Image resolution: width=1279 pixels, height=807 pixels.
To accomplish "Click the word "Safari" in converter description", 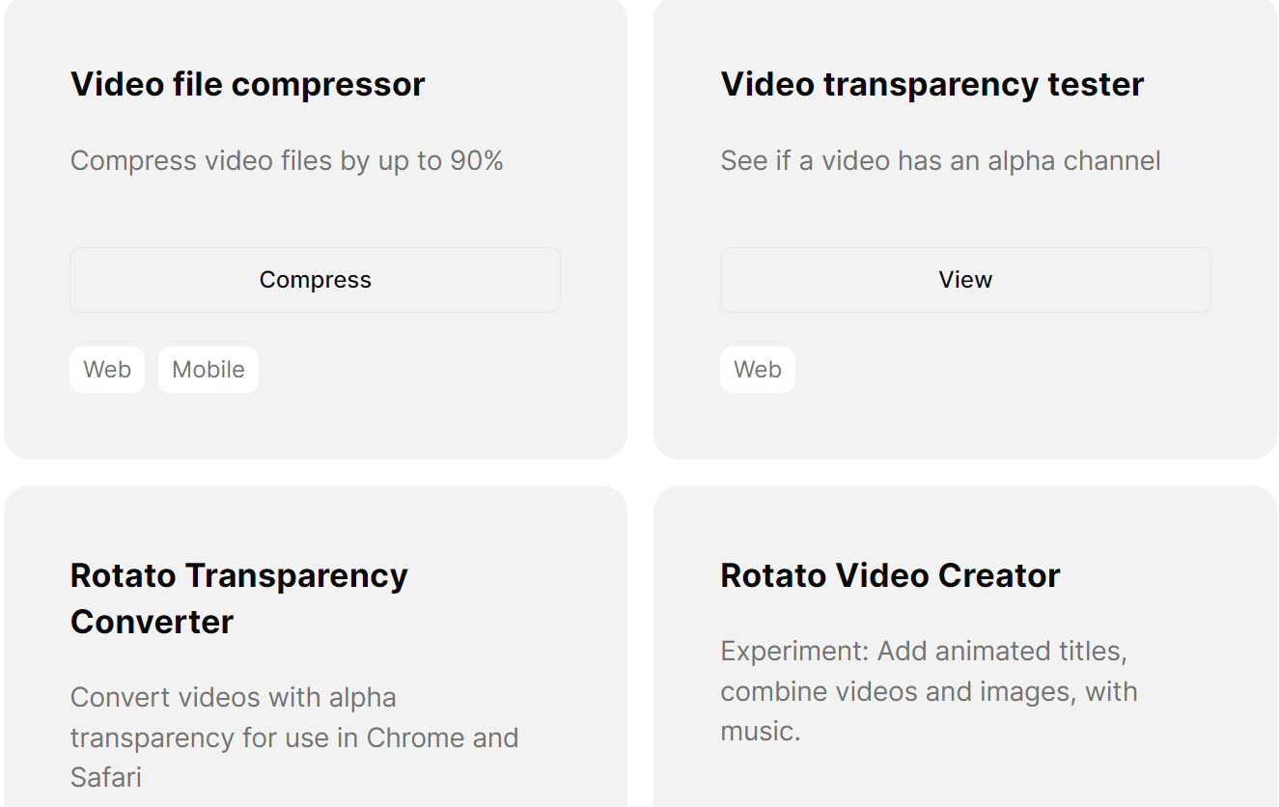I will 106,777.
